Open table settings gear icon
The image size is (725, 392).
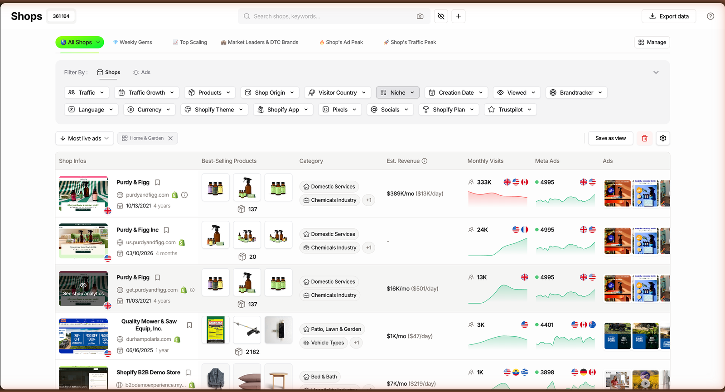point(663,138)
